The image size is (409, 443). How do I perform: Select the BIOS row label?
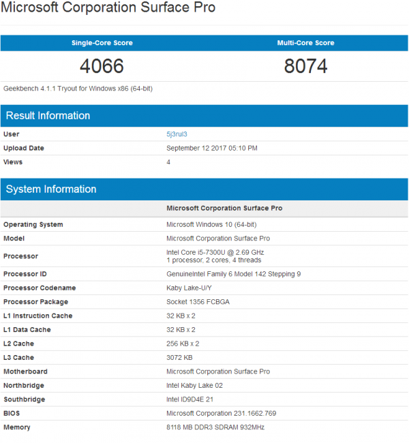click(x=12, y=413)
